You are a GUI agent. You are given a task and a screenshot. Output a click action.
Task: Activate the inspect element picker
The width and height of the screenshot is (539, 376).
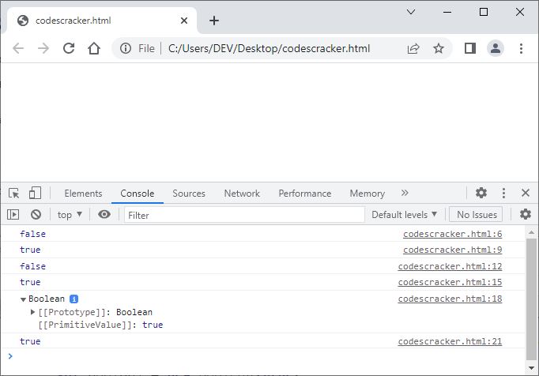pos(14,194)
